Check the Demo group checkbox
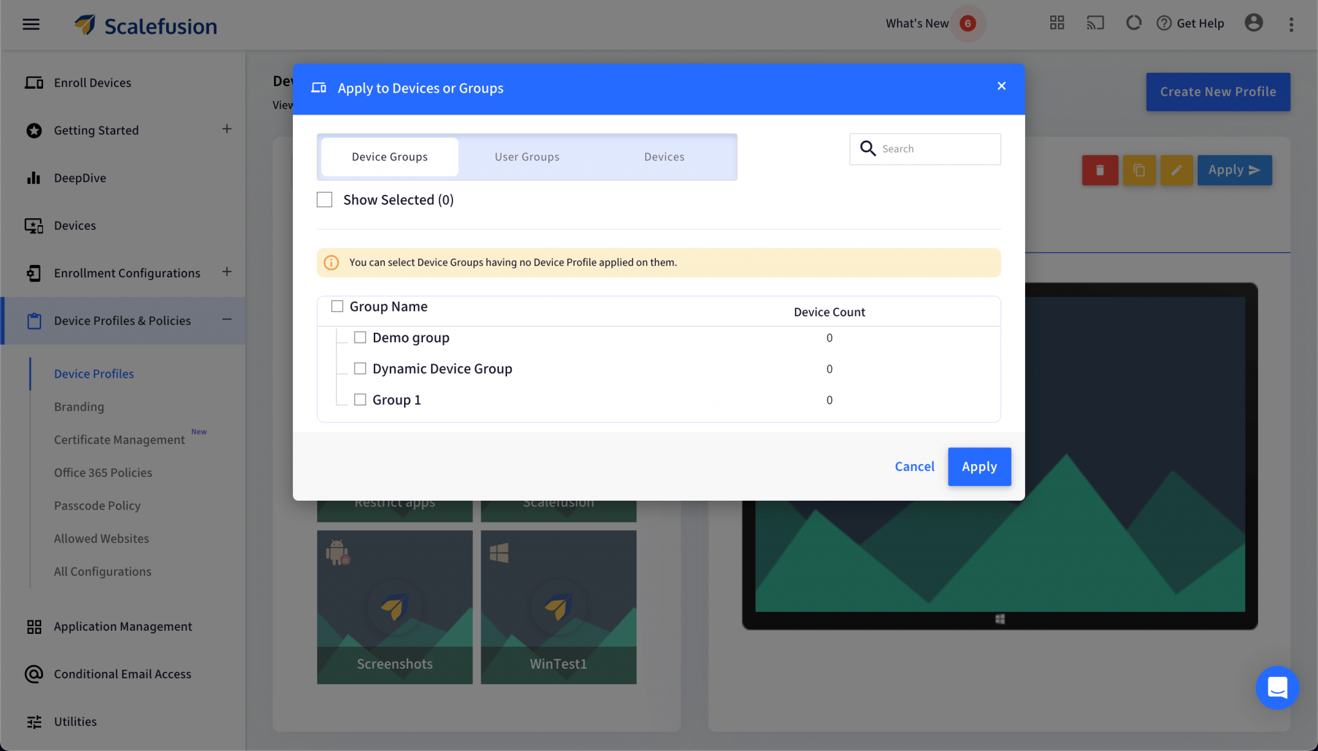 pyautogui.click(x=360, y=337)
